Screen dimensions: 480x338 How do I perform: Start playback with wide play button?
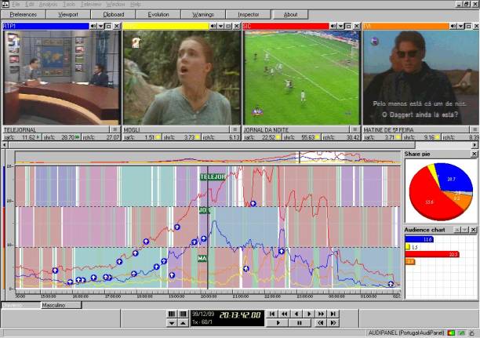278,322
